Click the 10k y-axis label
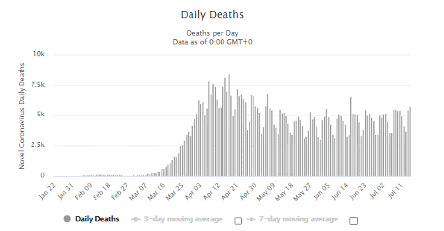Image resolution: width=444 pixels, height=231 pixels. tap(39, 54)
